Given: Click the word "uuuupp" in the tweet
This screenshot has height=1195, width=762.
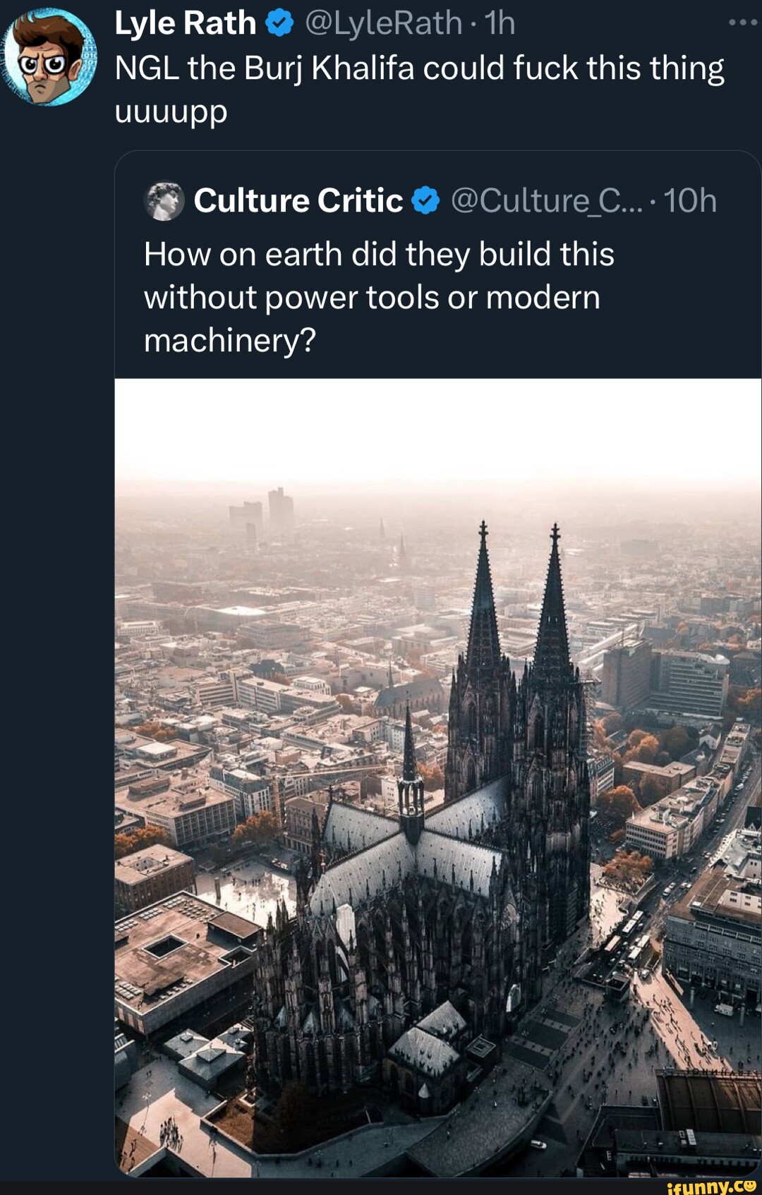Looking at the screenshot, I should click(x=171, y=111).
